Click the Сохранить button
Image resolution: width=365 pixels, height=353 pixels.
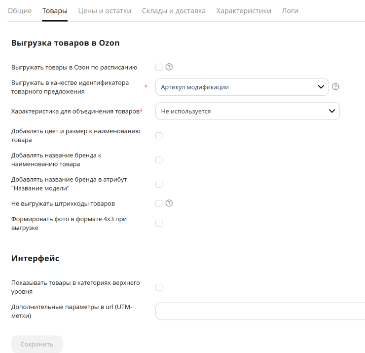(37, 344)
